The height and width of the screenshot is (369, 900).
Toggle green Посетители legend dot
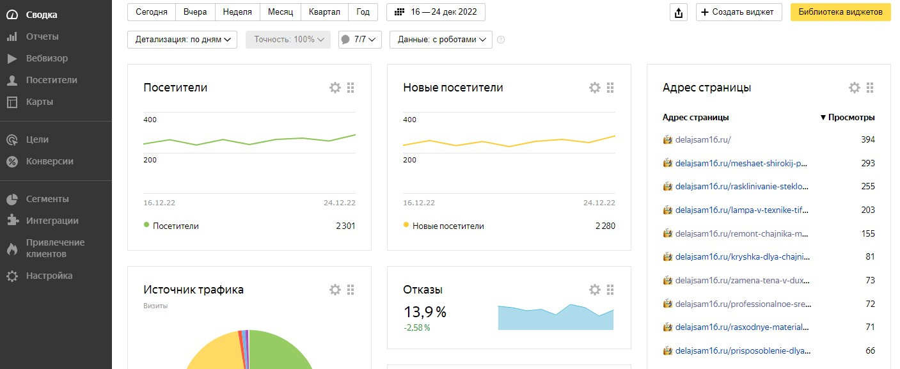[x=146, y=225]
